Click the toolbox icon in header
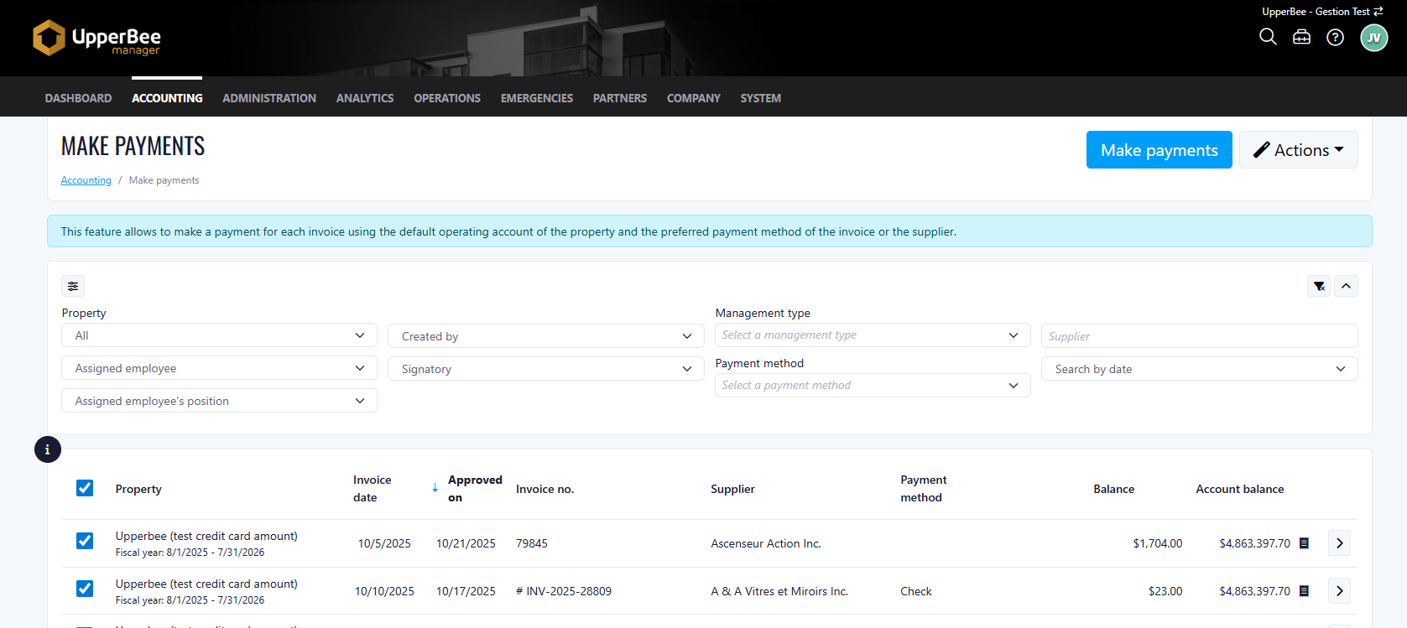 point(1301,37)
